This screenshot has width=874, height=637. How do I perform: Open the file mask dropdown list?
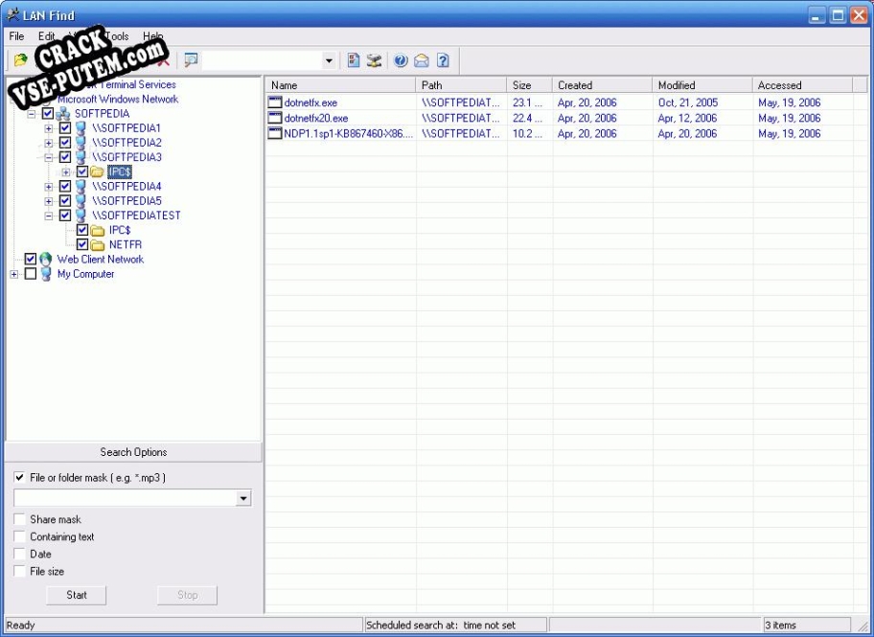click(243, 498)
